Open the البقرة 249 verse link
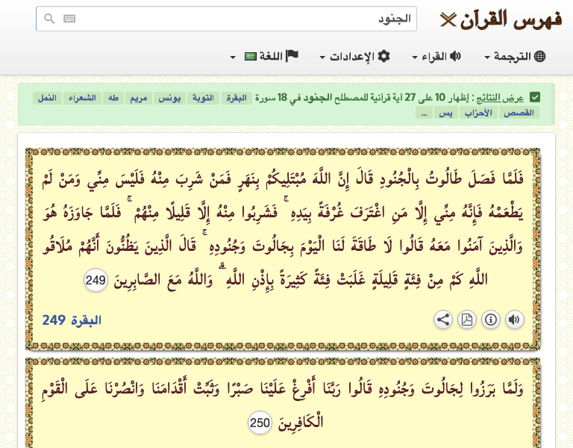This screenshot has width=573, height=448. coord(72,320)
